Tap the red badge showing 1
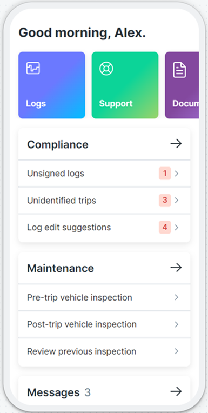This screenshot has width=208, height=413. [x=165, y=174]
